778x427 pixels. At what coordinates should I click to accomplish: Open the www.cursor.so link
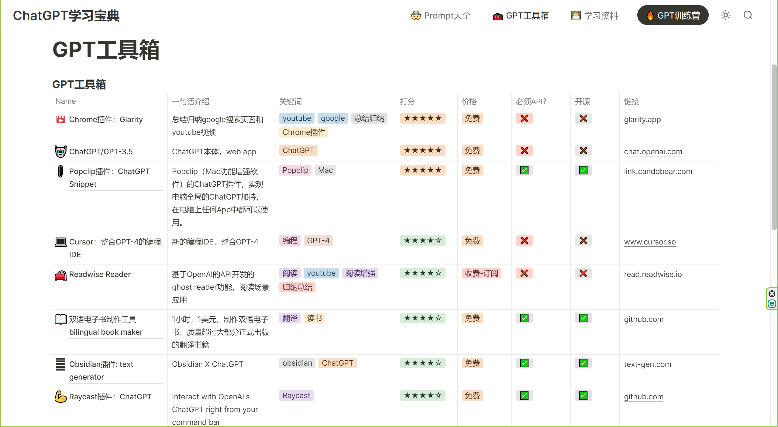[650, 242]
